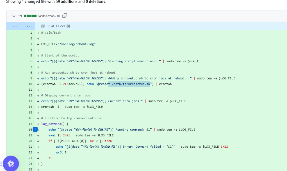Viewport: 287px width, 171px height.
Task: Select line number 3
Action: coord(31,44)
